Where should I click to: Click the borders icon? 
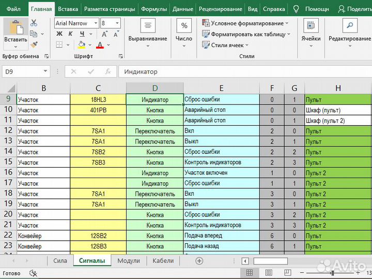click(x=59, y=45)
